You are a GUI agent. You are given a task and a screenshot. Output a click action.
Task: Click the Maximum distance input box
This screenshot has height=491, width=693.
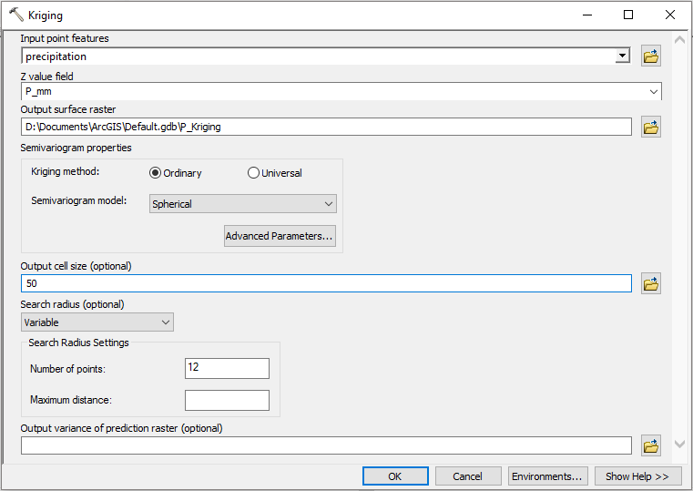point(227,400)
